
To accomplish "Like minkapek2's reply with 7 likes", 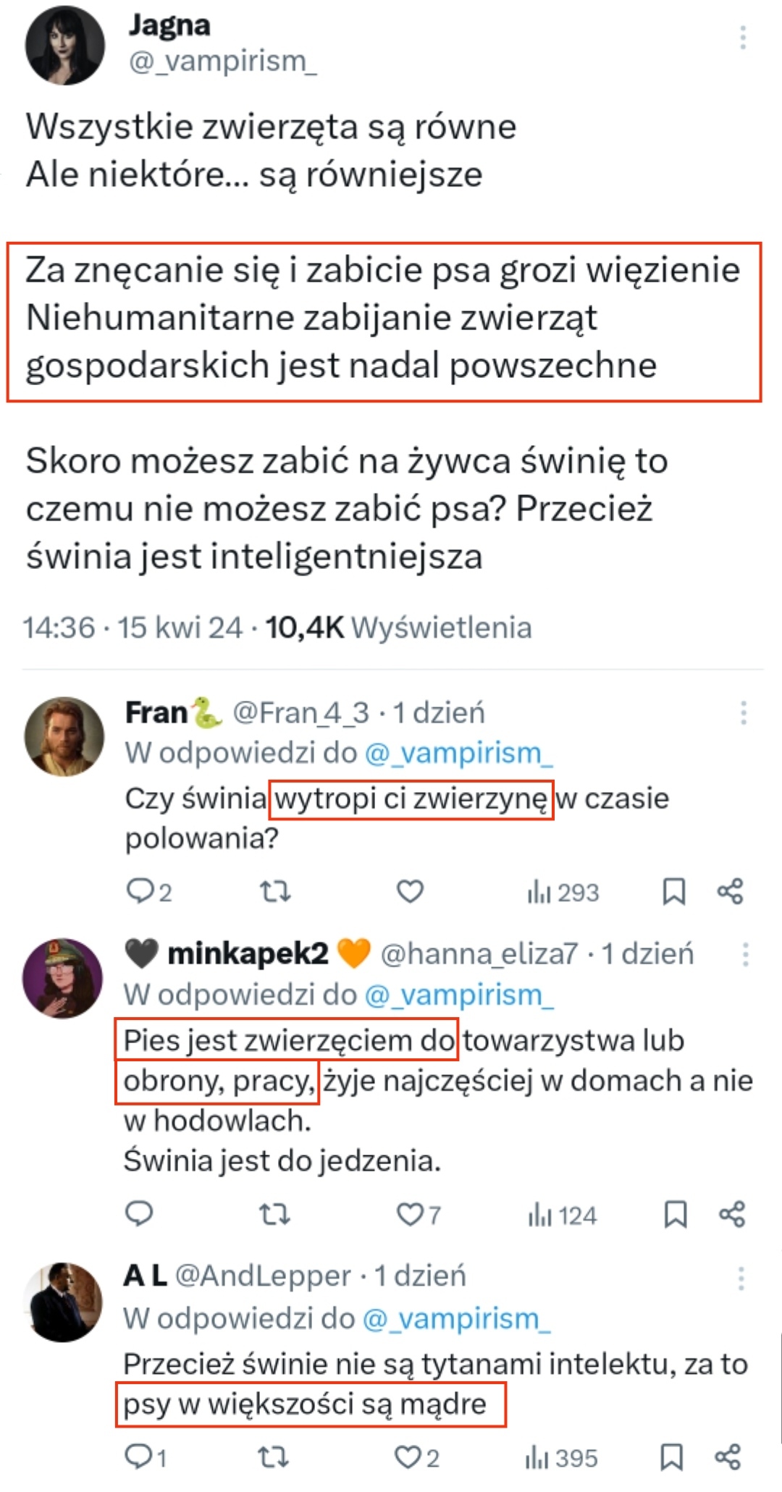I will click(x=410, y=1214).
